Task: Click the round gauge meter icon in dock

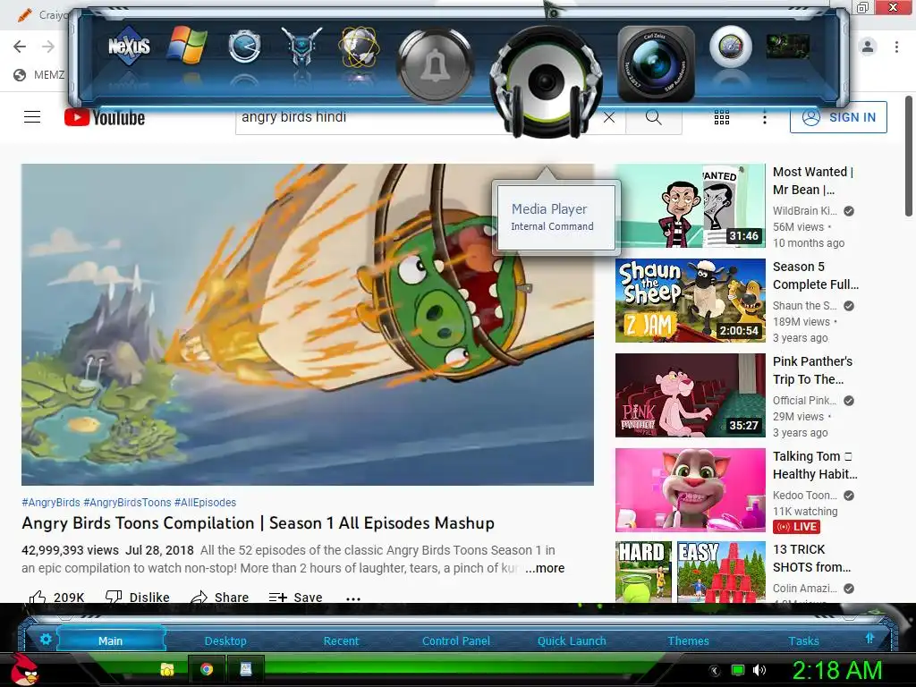Action: click(731, 46)
